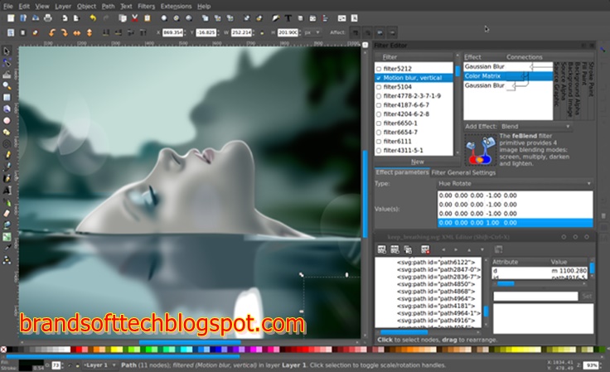
Task: Click the delete node icon in XML Editor
Action: [425, 249]
